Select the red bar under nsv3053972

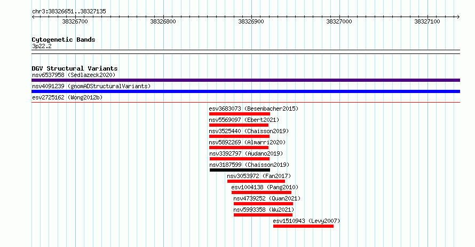click(256, 181)
